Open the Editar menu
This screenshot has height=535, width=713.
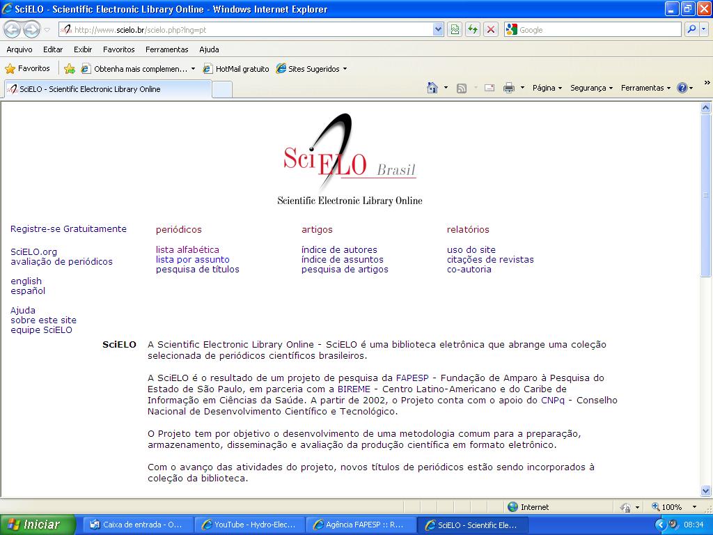click(53, 49)
